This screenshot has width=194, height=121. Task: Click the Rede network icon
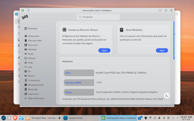[x=25, y=63]
